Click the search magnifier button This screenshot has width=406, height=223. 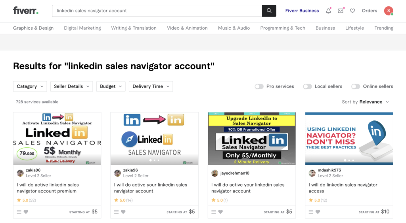[269, 11]
